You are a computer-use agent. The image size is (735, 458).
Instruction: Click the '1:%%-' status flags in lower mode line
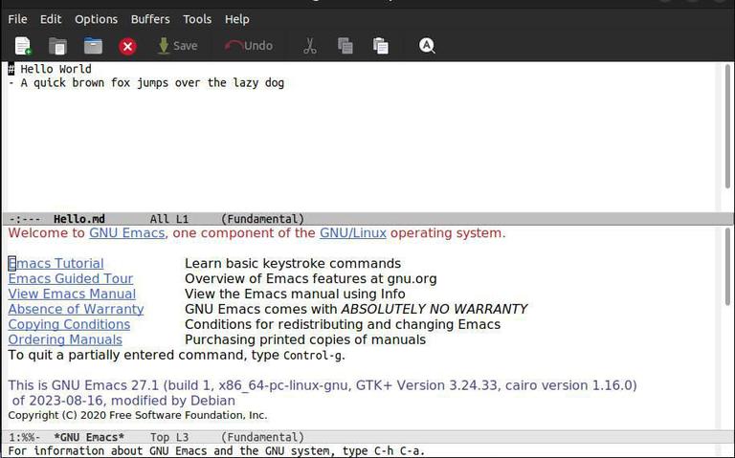[25, 437]
